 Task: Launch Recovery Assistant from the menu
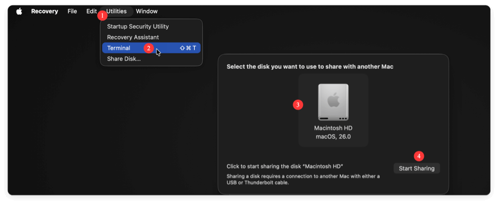(151, 37)
